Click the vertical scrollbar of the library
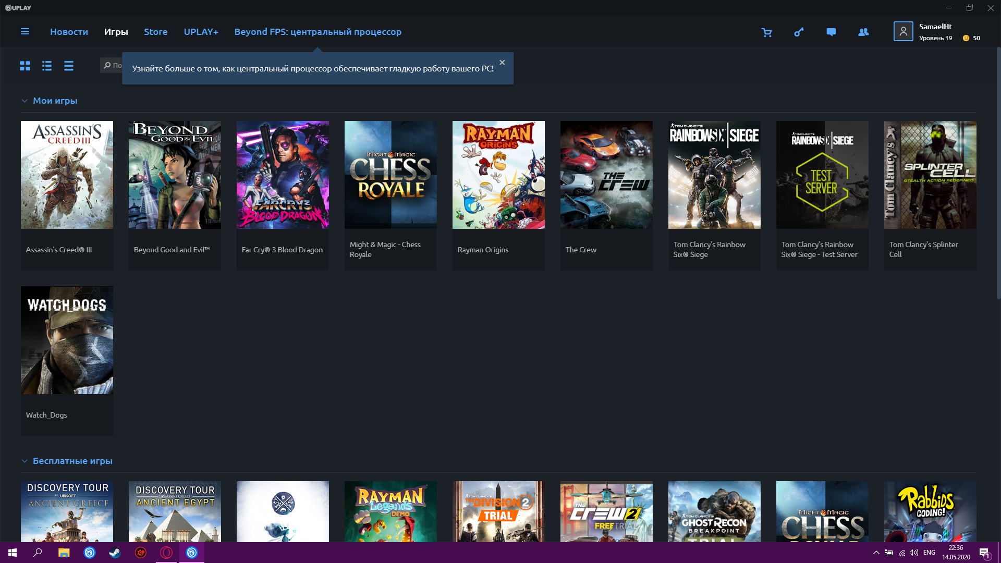1001x563 pixels. 998,172
